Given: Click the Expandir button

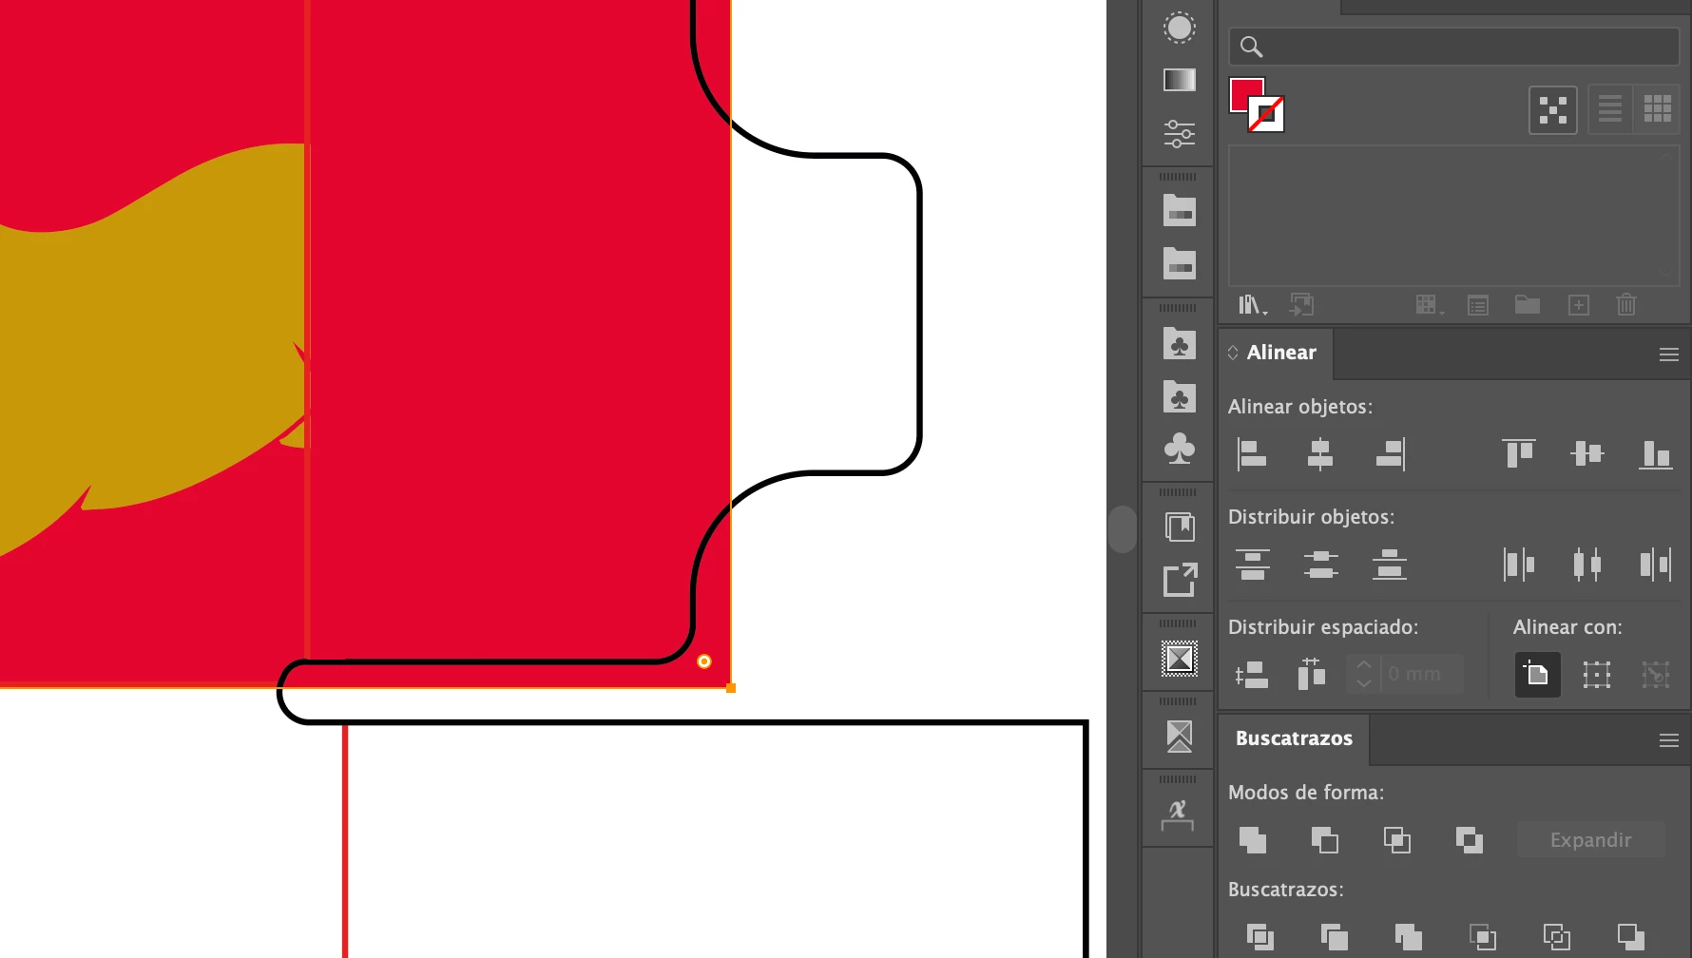Looking at the screenshot, I should pos(1590,840).
